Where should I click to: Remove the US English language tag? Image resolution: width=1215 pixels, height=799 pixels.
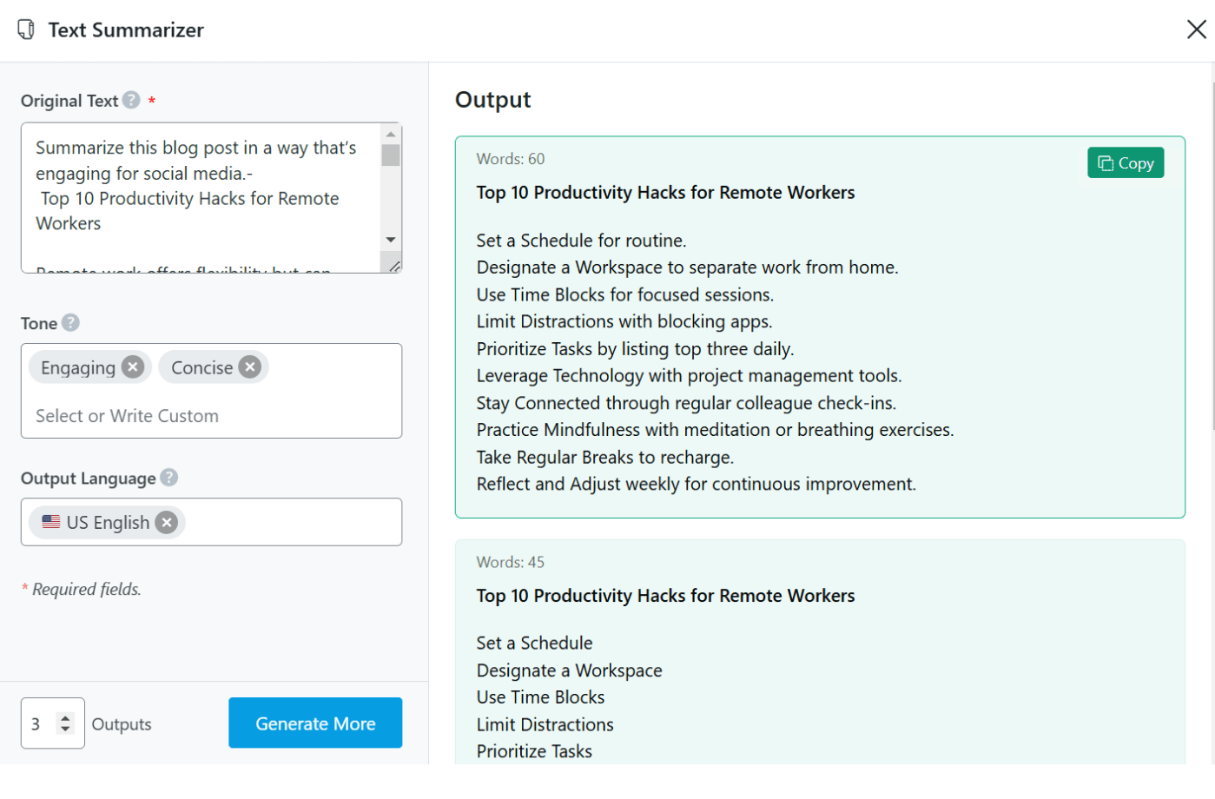[x=167, y=522]
